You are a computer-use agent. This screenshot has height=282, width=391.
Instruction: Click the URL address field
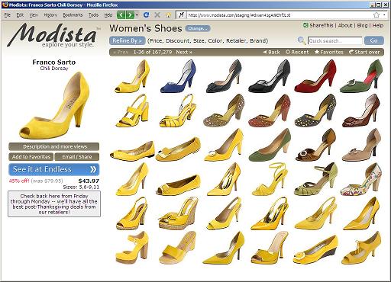pos(279,15)
